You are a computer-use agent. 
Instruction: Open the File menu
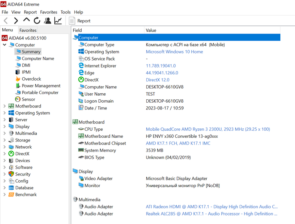(5, 12)
